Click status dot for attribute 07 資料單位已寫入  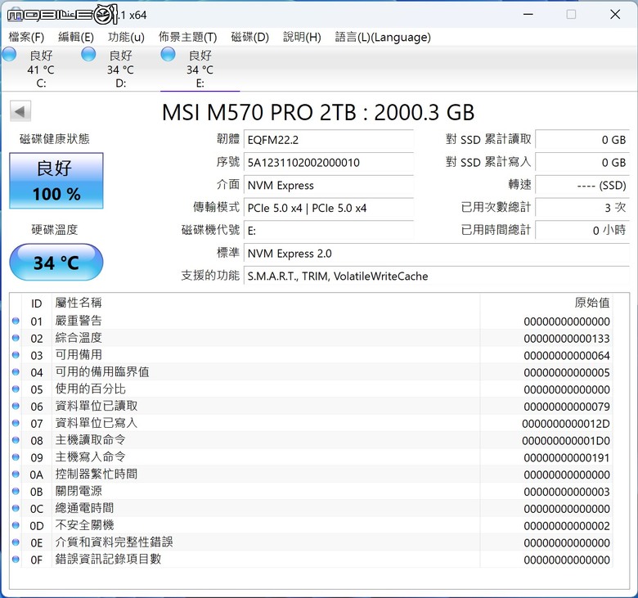pyautogui.click(x=16, y=423)
